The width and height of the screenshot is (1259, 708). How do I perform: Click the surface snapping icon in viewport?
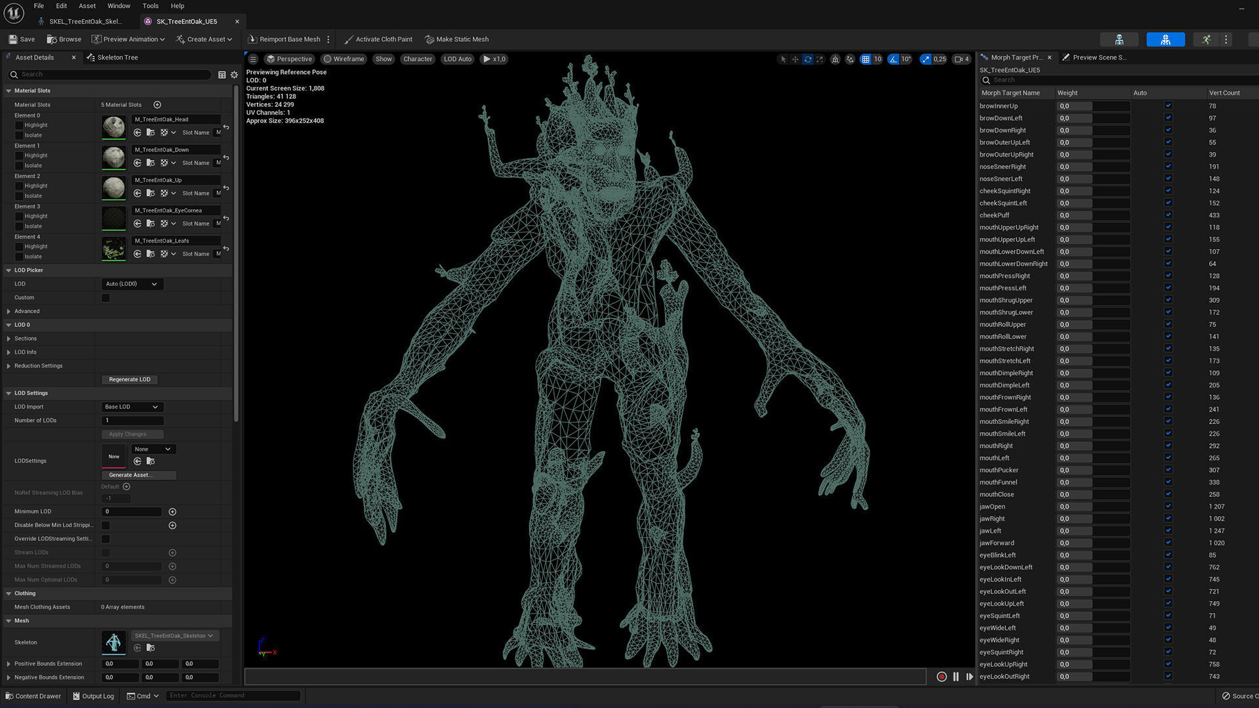click(x=850, y=59)
